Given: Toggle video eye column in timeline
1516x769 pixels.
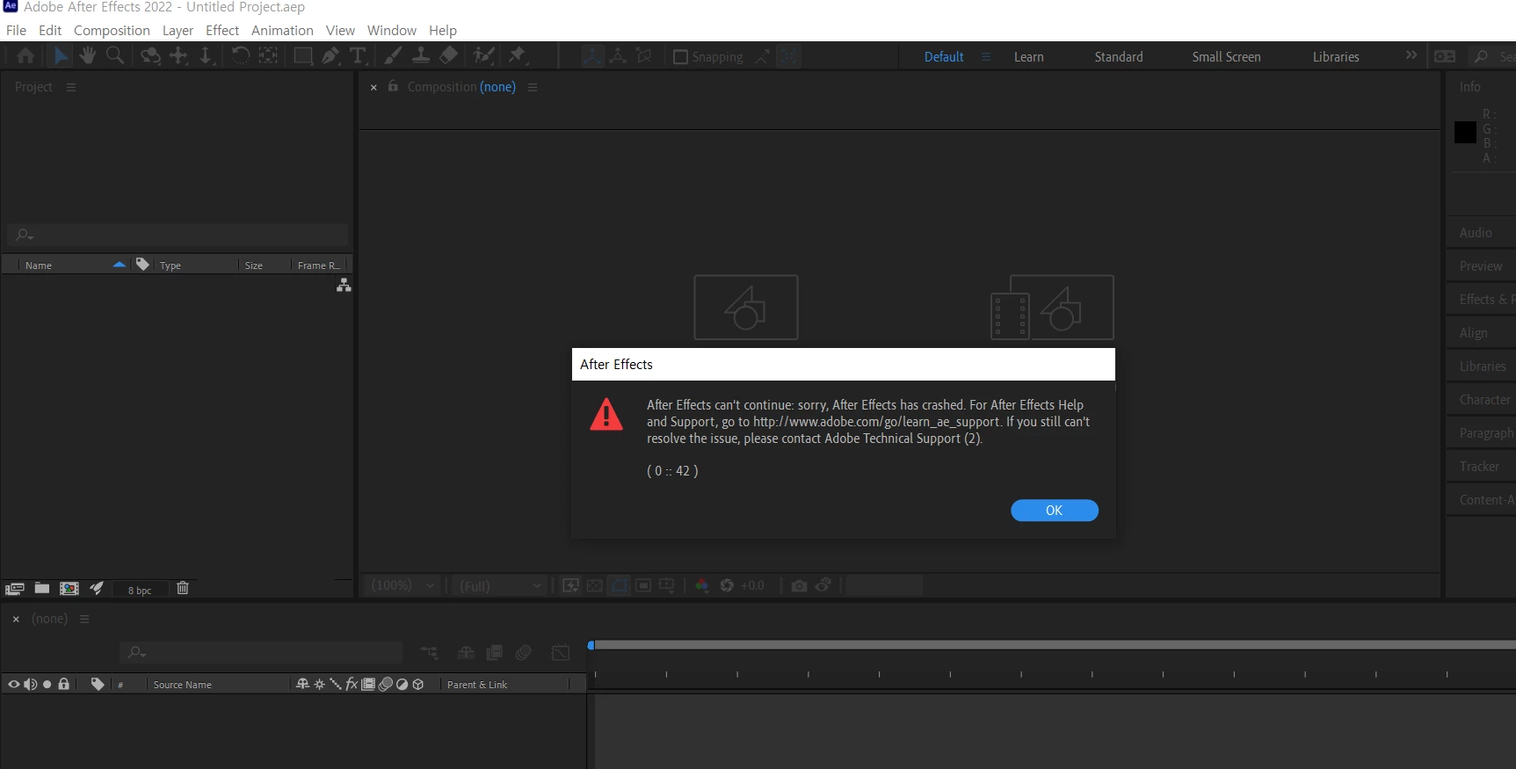Looking at the screenshot, I should (x=13, y=684).
